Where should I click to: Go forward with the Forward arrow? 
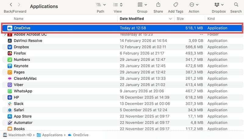[19, 5]
